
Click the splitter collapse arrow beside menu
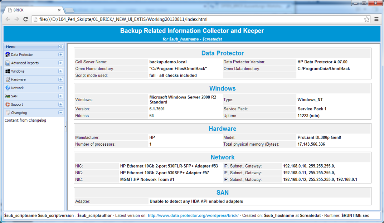65,127
